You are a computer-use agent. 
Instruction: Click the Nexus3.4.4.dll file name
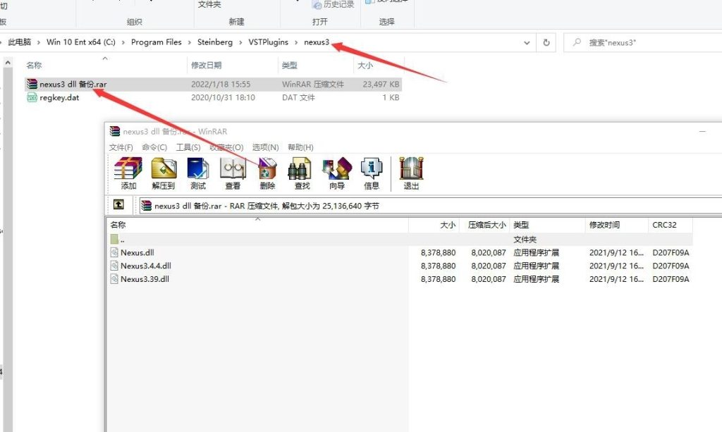(x=146, y=266)
